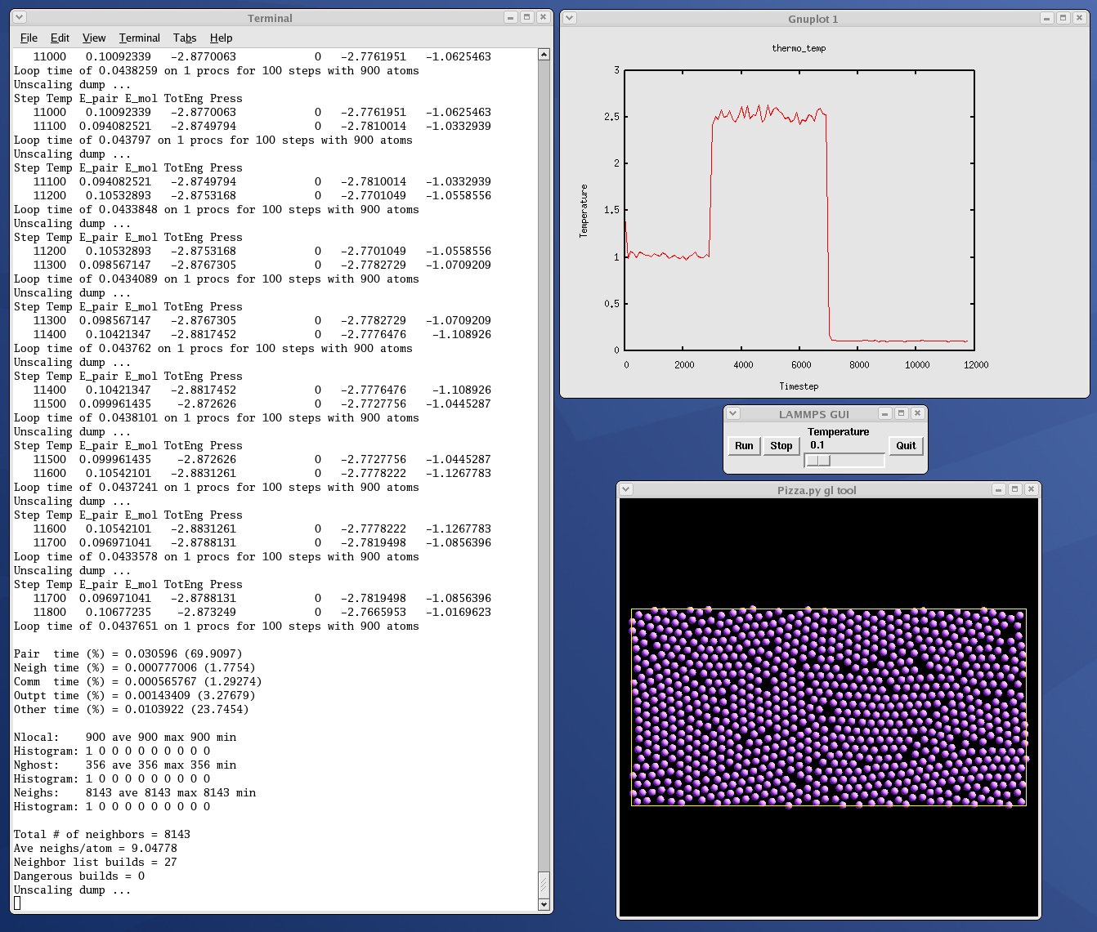Screen dimensions: 1097x932
Task: Open the Edit menu in Terminal
Action: click(60, 38)
